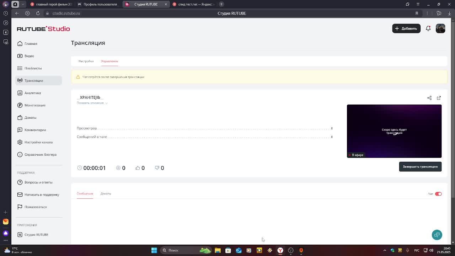Click the likes counter
This screenshot has width=455, height=256.
click(x=140, y=168)
